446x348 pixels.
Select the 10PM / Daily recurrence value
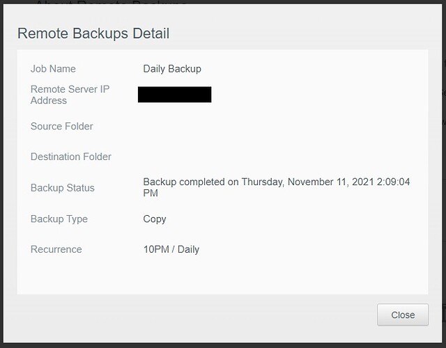click(171, 249)
